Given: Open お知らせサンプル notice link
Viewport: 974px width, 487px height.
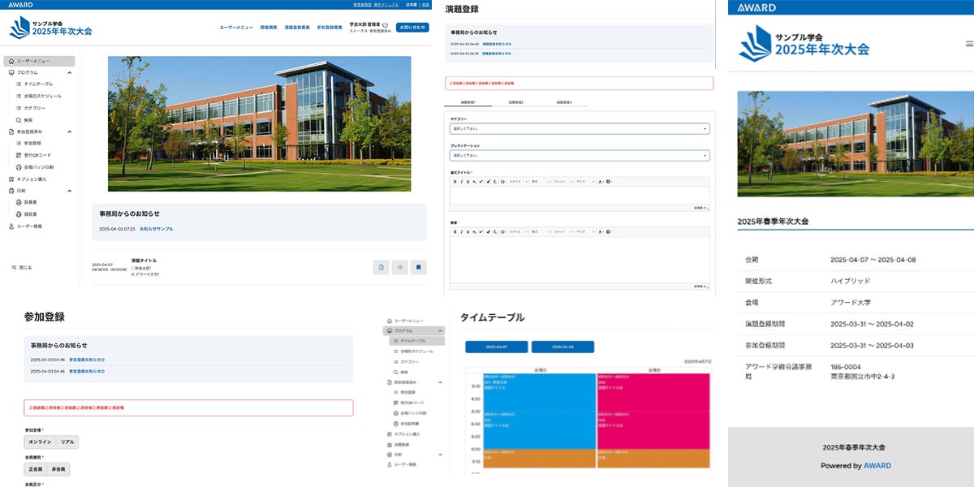Looking at the screenshot, I should [x=156, y=229].
